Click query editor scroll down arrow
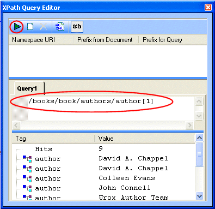 pyautogui.click(x=199, y=116)
